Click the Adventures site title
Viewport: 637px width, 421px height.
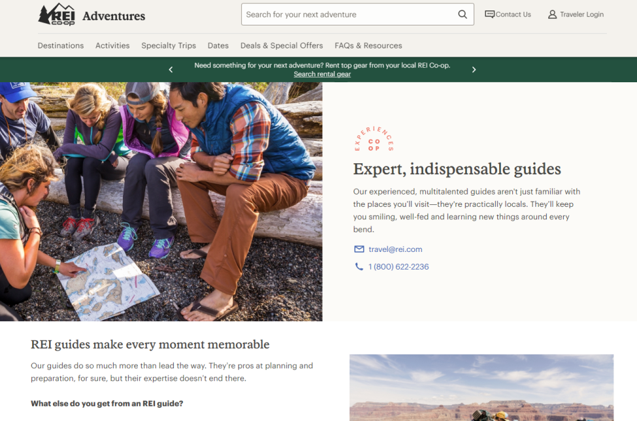coord(114,16)
